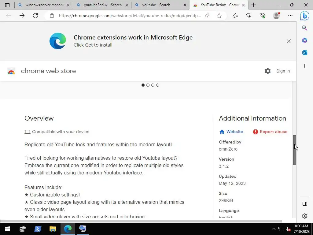Select the first screenshot carousel dot
This screenshot has width=313, height=235.
coord(143,85)
